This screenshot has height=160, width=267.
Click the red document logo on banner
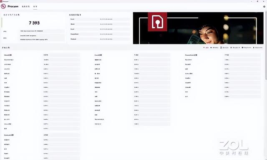pyautogui.click(x=157, y=22)
